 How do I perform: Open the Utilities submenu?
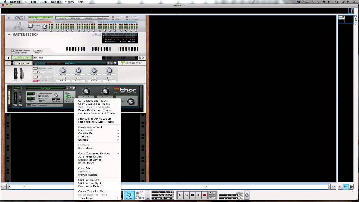pos(97,140)
